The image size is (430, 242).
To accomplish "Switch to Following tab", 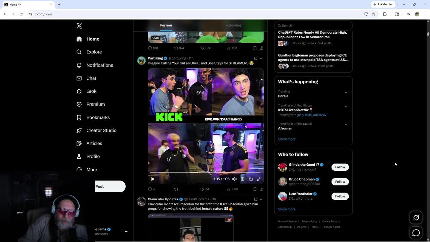I will pos(233,25).
